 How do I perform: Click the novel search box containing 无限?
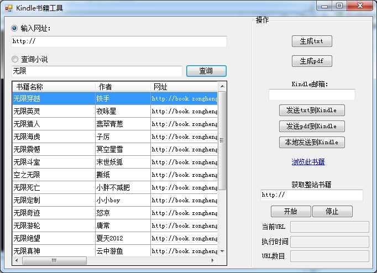point(97,71)
